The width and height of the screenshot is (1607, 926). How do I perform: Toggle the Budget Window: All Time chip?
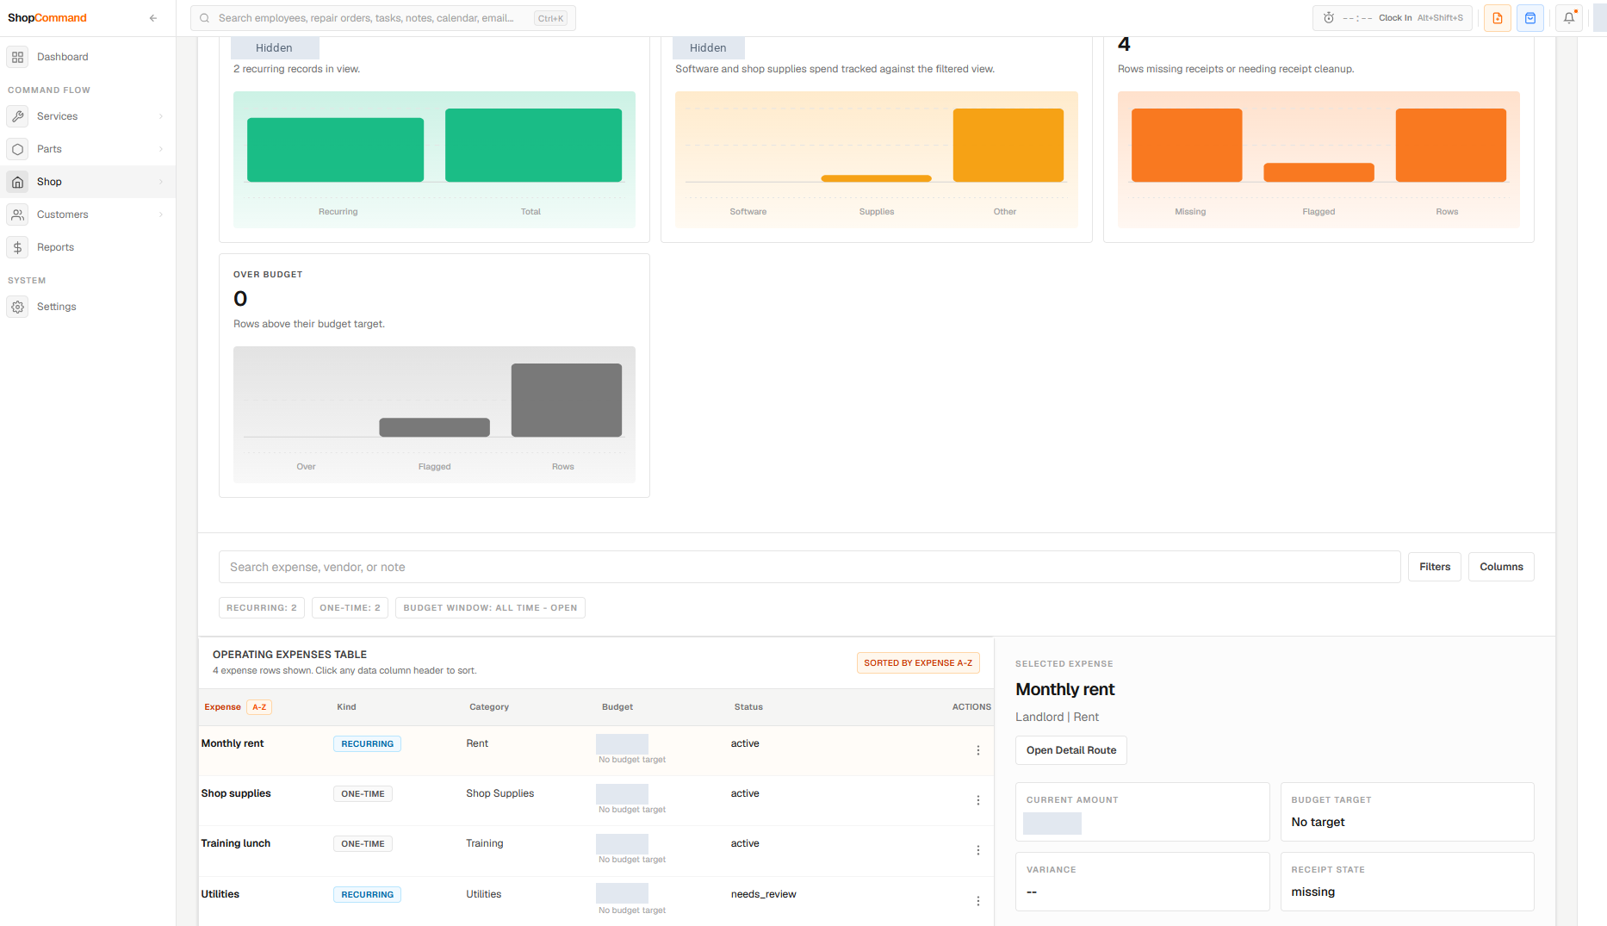[x=490, y=608]
